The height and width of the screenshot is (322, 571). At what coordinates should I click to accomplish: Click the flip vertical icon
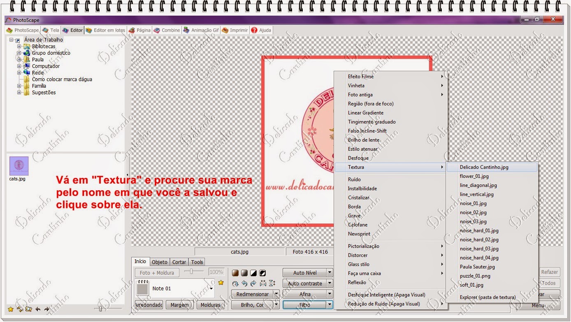(x=272, y=283)
